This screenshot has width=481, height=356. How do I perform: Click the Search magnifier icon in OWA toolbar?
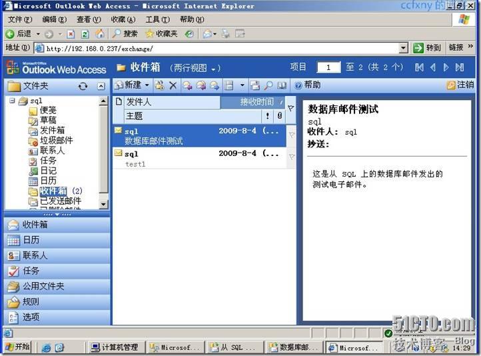click(x=268, y=85)
